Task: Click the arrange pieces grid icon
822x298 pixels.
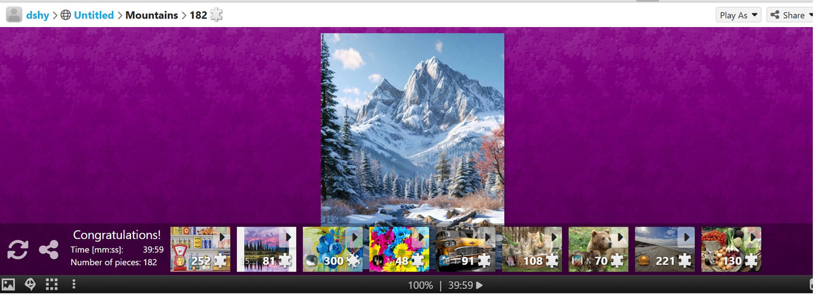Action: point(52,285)
